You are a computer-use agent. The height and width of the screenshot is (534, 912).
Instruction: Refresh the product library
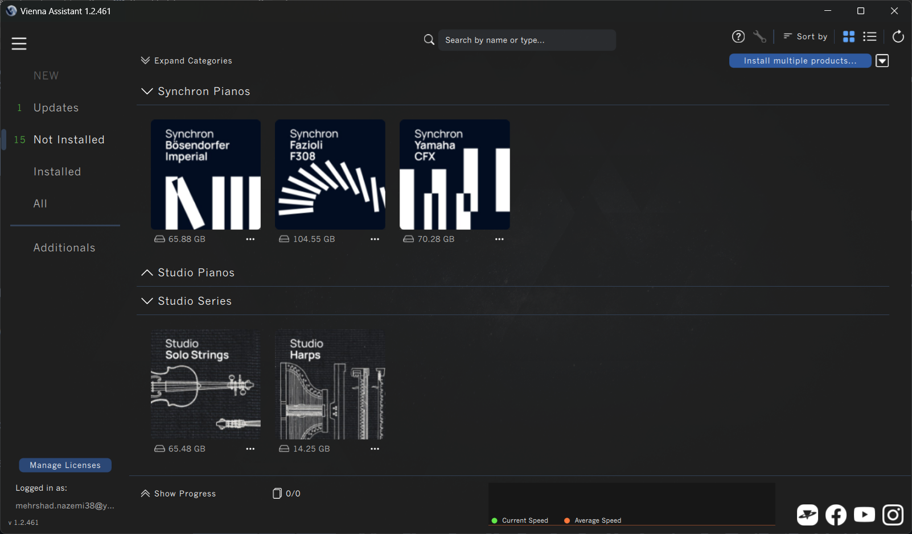coord(898,36)
